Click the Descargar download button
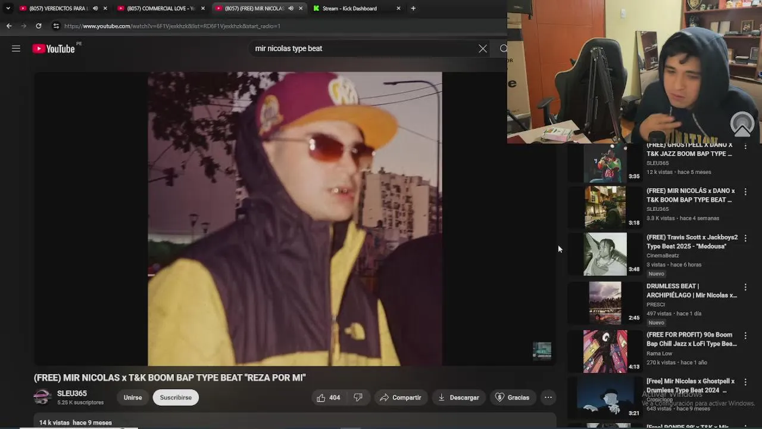Viewport: 762px width, 429px height. pos(458,397)
